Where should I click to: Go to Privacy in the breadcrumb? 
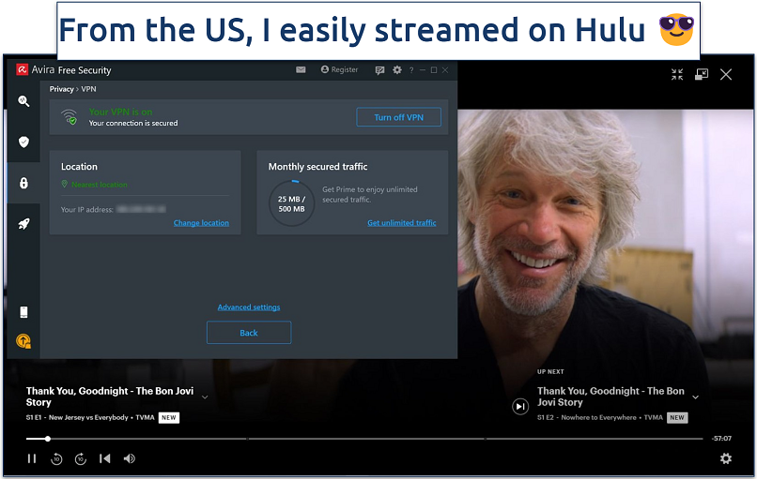point(62,89)
